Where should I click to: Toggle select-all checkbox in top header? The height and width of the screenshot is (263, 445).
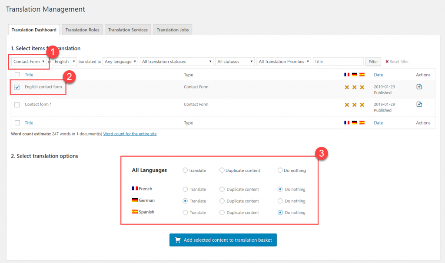tap(17, 75)
